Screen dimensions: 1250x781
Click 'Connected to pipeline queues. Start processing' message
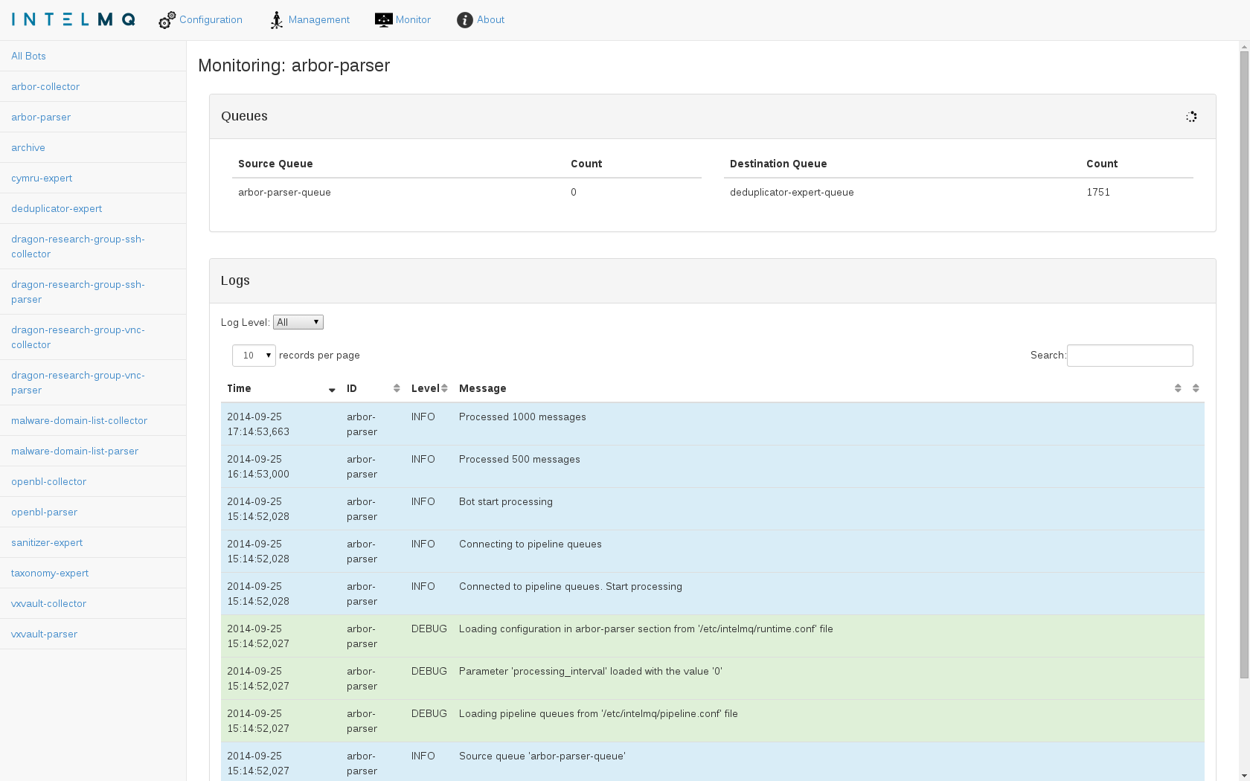[x=571, y=586]
